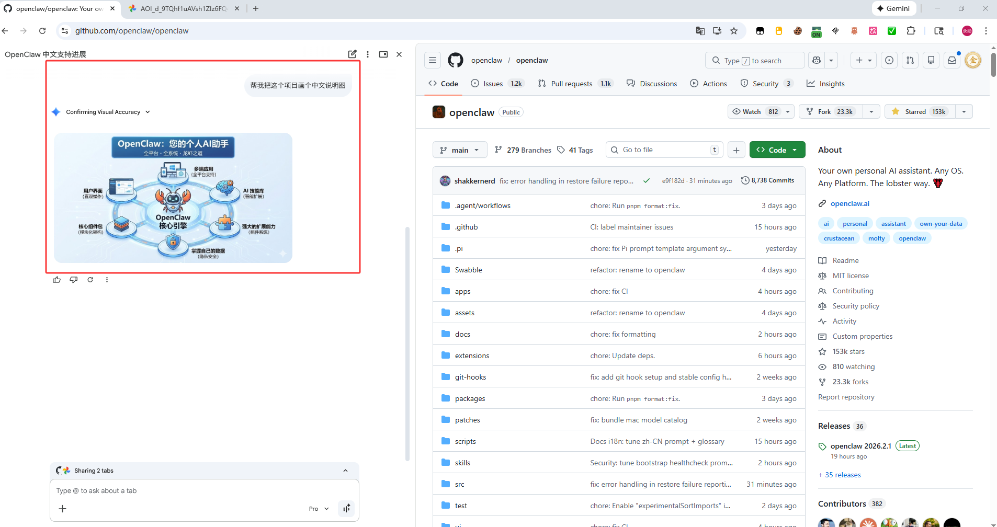Open the openclaw.ai website link
Image resolution: width=997 pixels, height=527 pixels.
(849, 203)
